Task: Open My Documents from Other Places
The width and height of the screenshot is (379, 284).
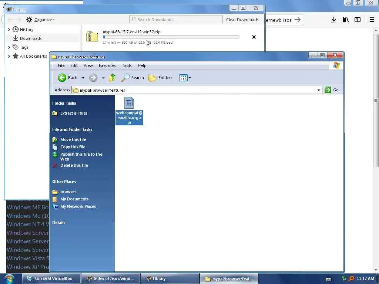Action: (x=74, y=199)
